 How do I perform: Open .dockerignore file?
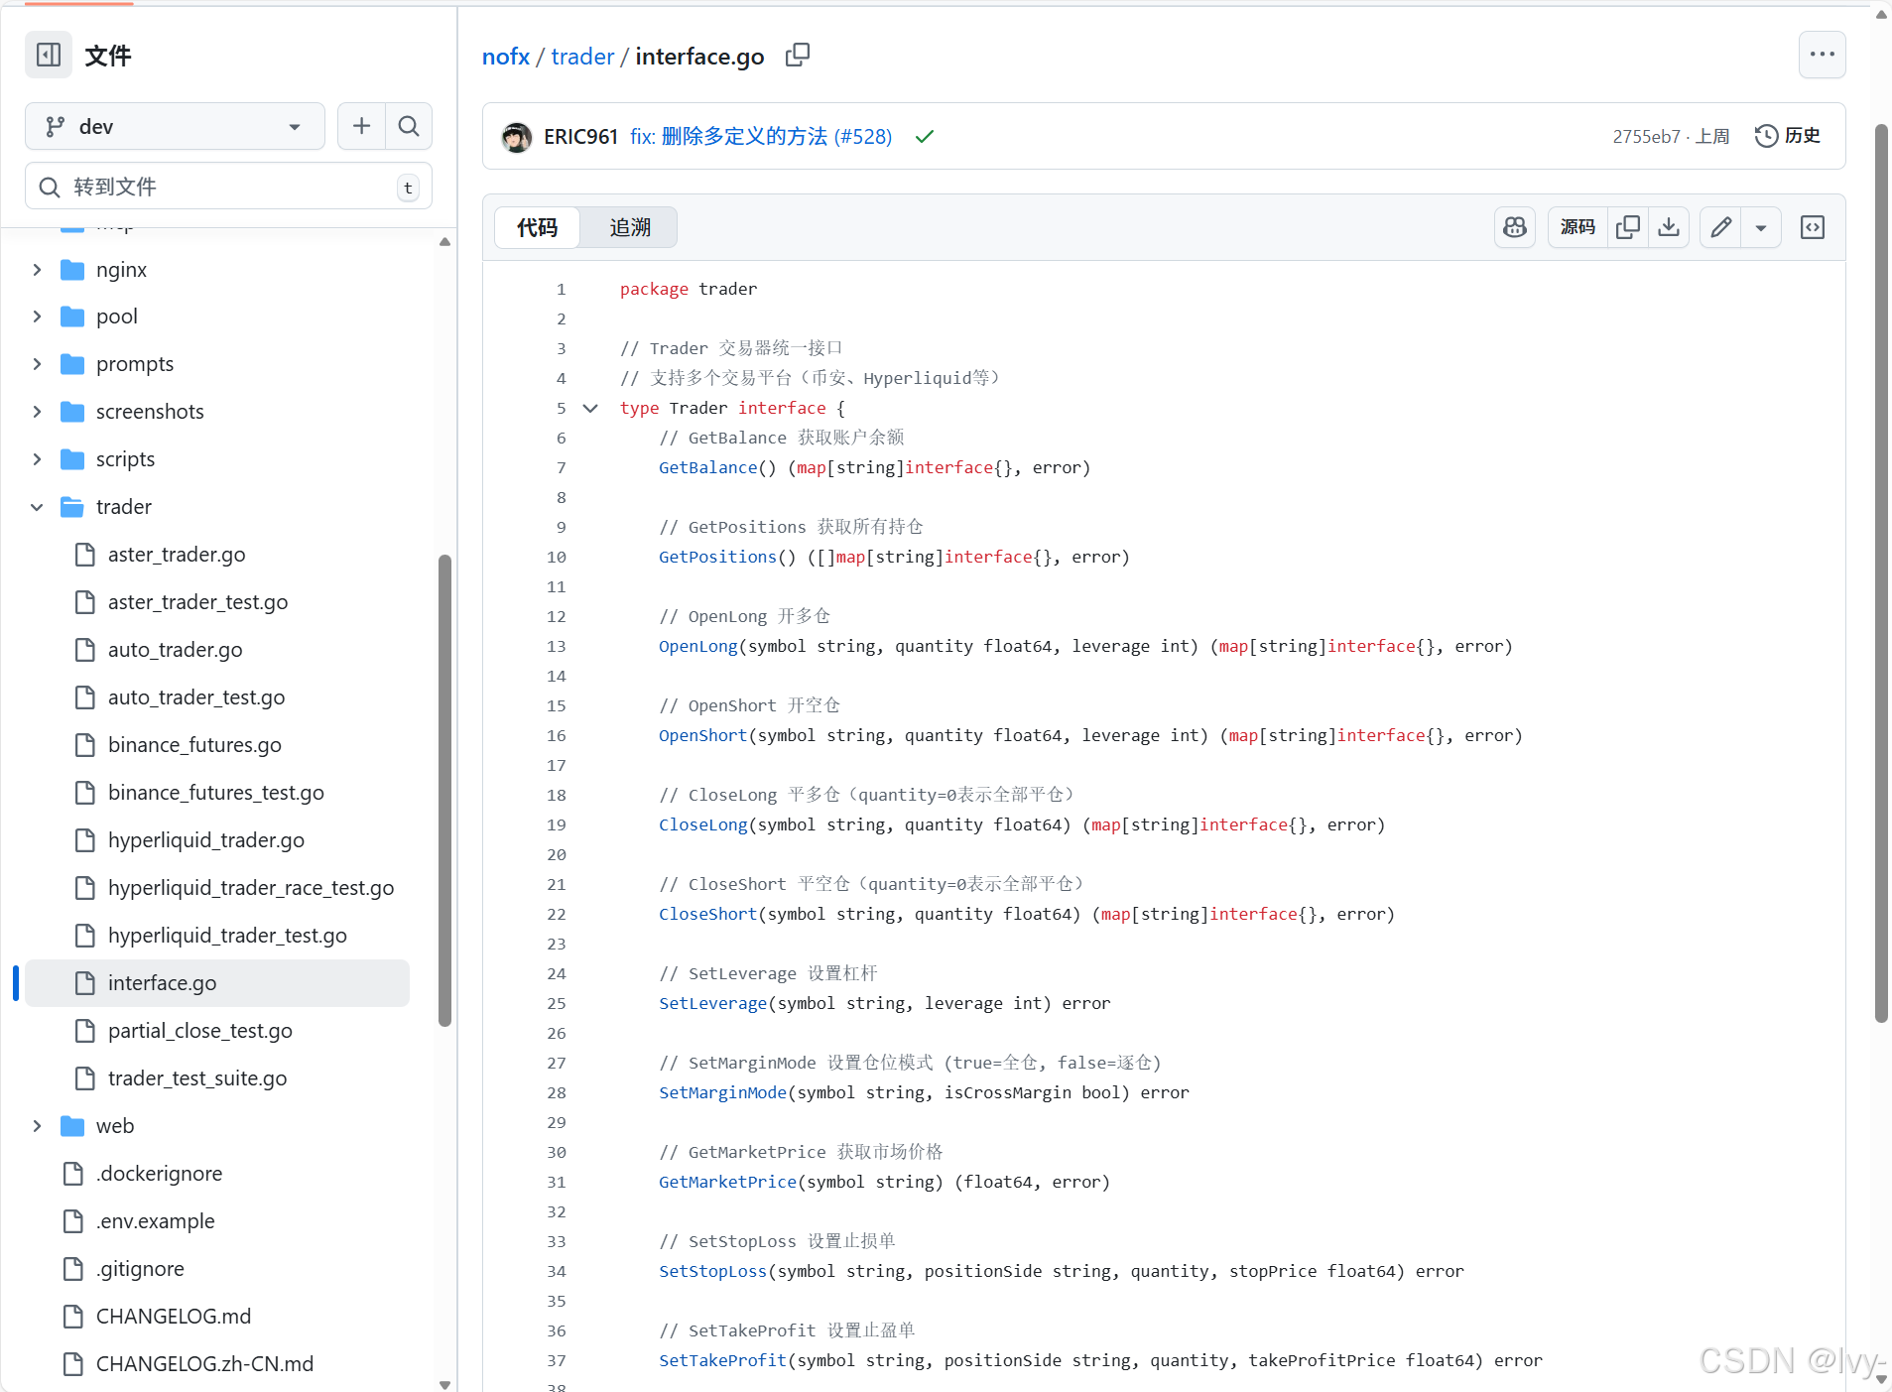(x=159, y=1174)
